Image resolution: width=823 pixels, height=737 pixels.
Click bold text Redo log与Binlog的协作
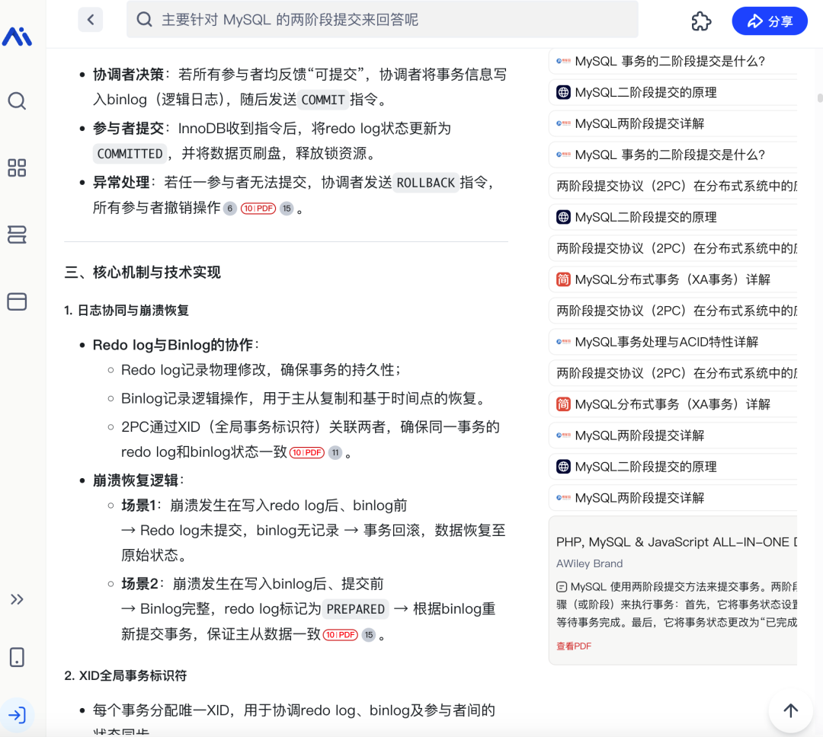[x=173, y=345]
